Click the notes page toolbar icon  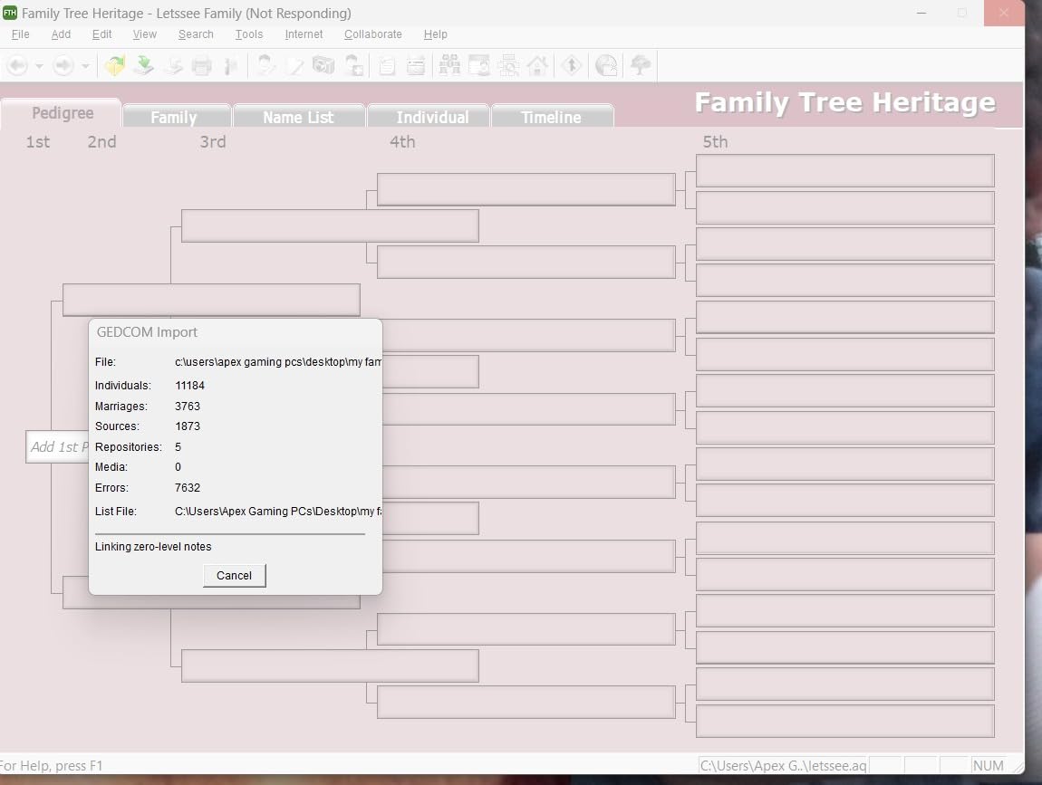point(387,66)
